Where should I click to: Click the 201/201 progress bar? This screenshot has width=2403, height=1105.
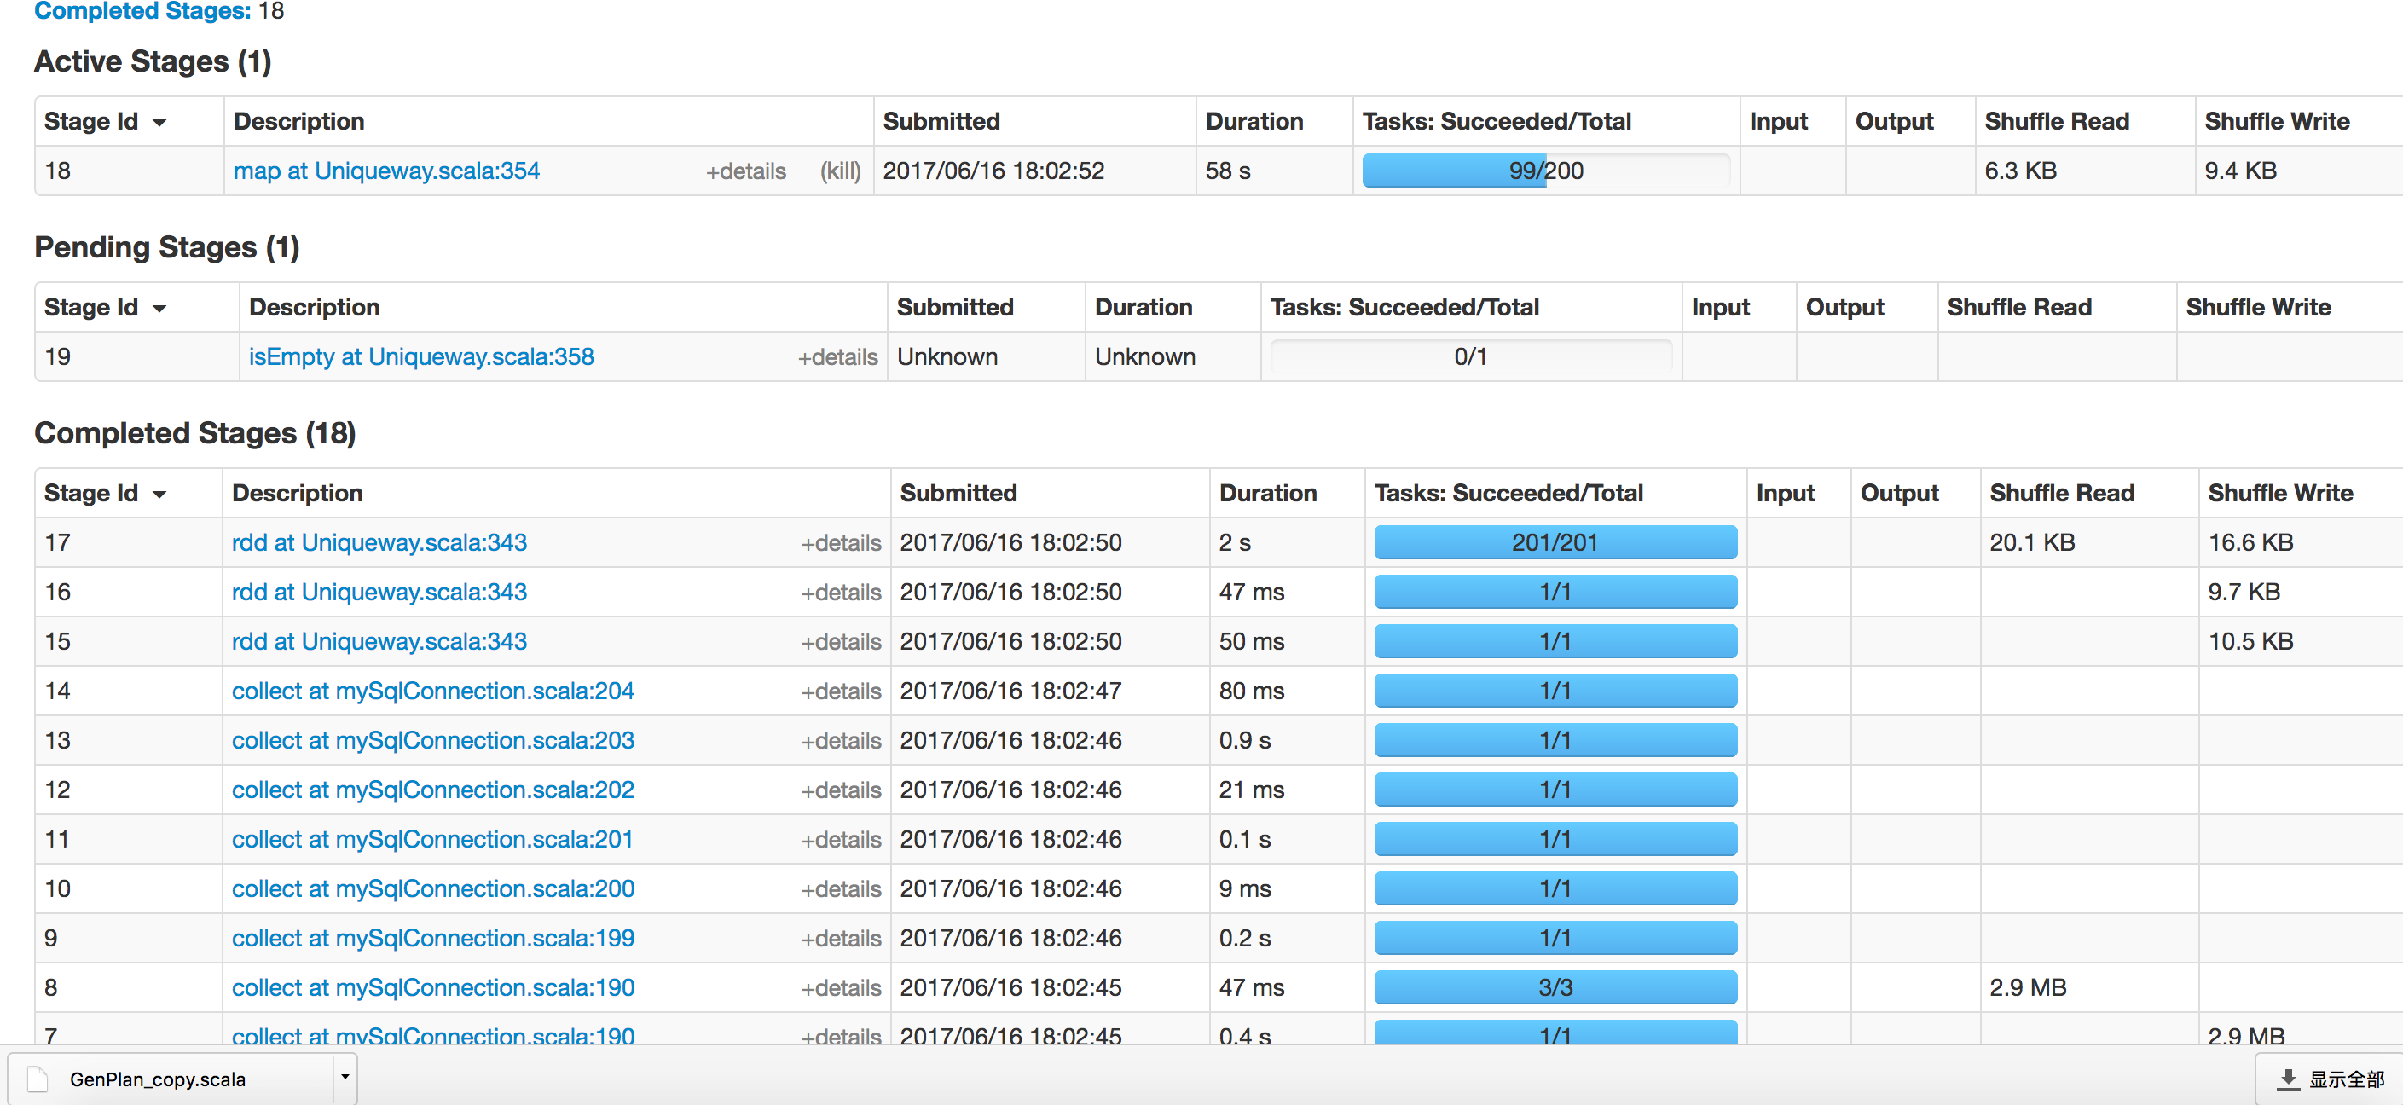tap(1555, 541)
